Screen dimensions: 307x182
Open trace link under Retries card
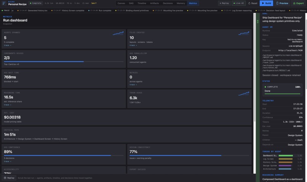point(133,85)
